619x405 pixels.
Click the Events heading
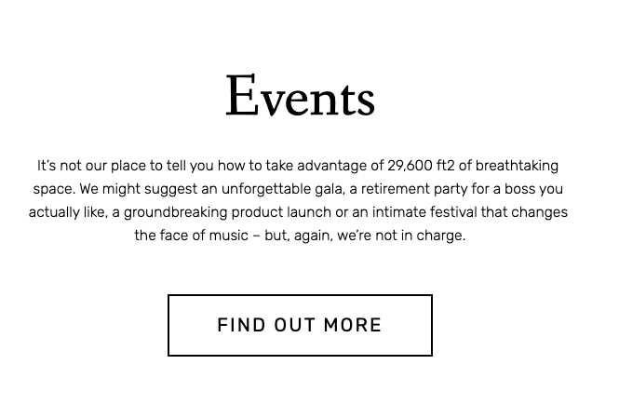300,96
